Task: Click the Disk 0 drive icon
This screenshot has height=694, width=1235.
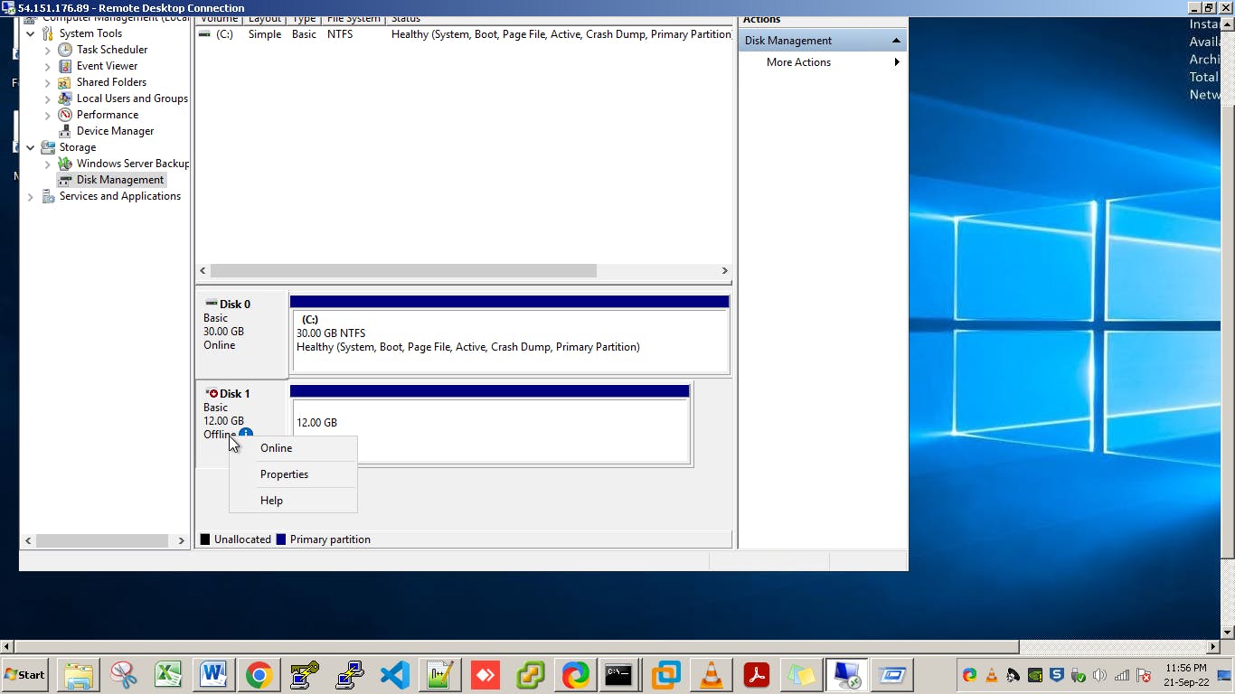Action: 212,304
